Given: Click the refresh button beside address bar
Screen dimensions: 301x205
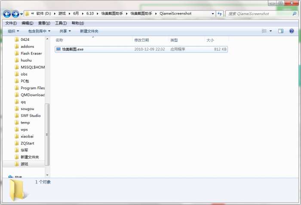Looking at the screenshot, I should tap(220, 14).
